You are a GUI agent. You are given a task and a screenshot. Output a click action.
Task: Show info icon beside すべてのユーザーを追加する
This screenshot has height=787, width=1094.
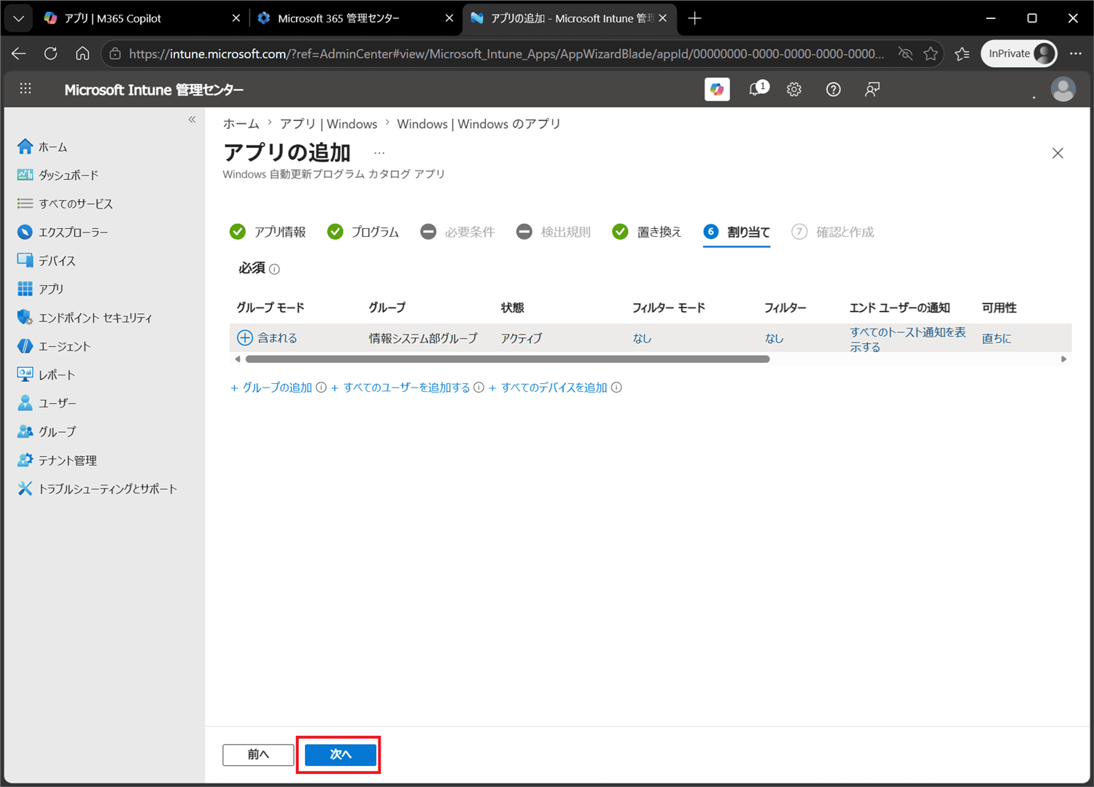pyautogui.click(x=478, y=388)
